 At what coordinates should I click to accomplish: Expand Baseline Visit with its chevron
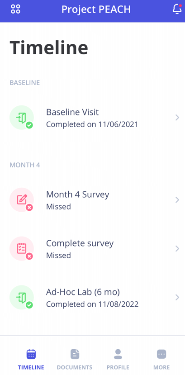177,118
